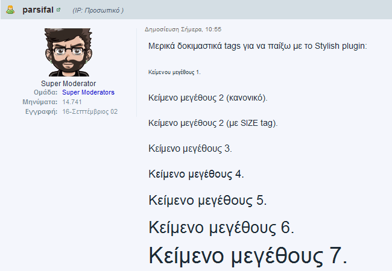
Task: Click the IP: Προσωπικό label
Action: (x=98, y=10)
